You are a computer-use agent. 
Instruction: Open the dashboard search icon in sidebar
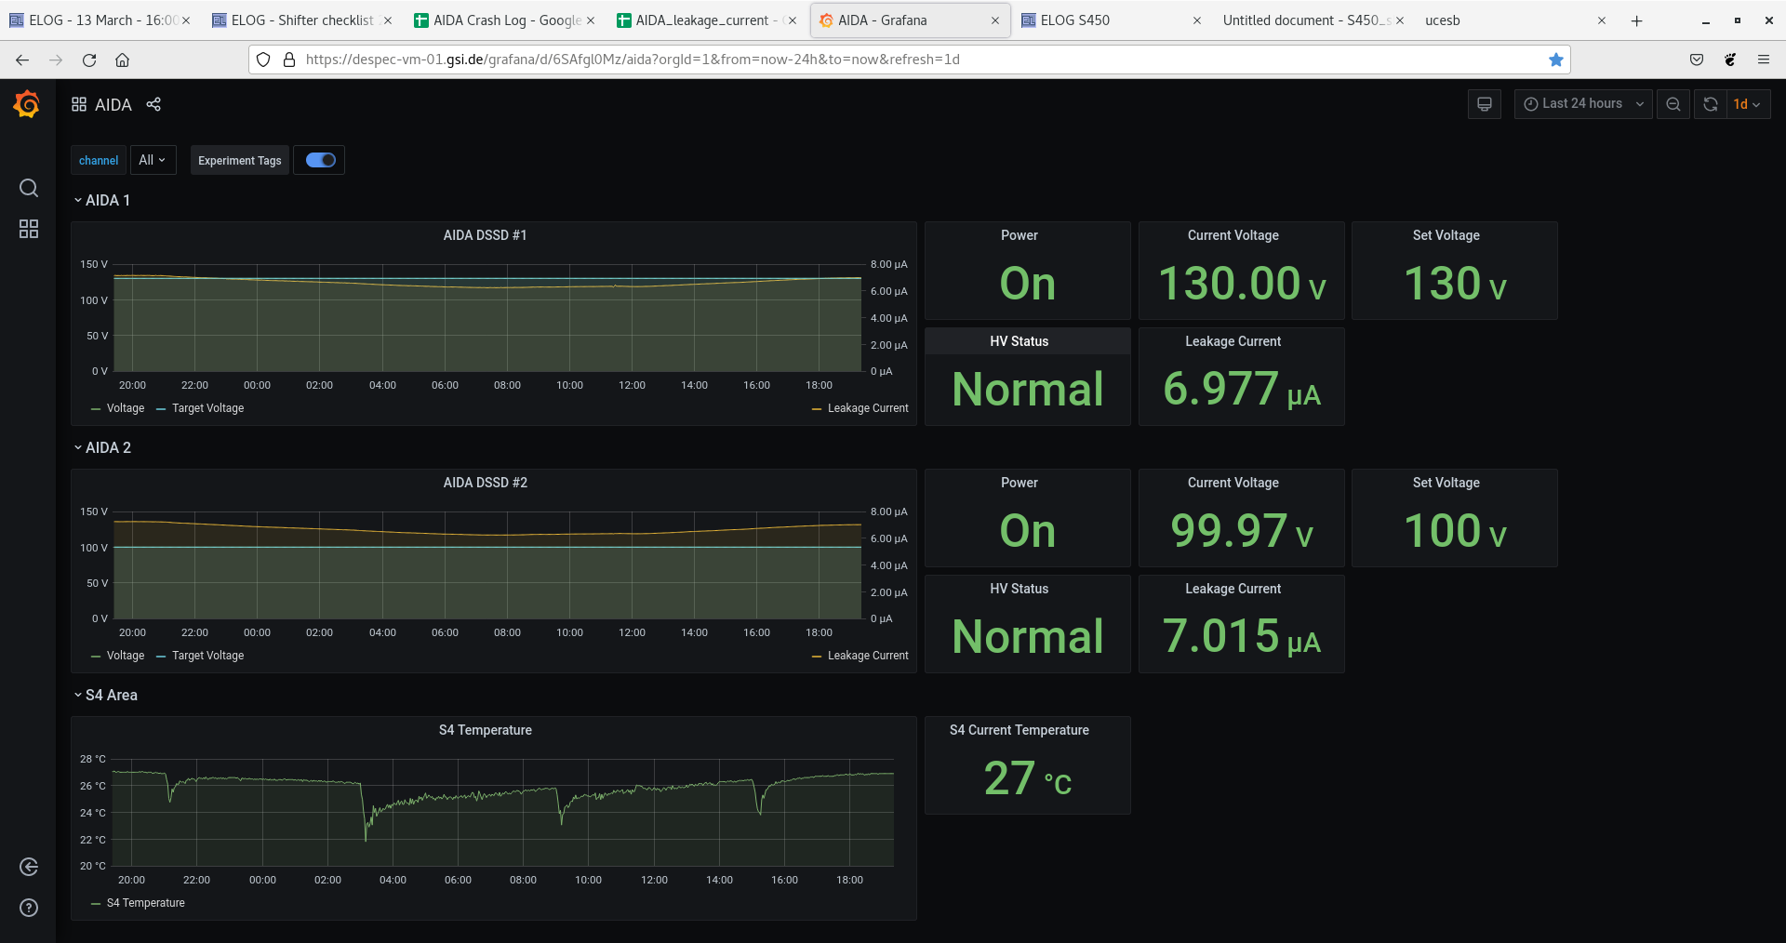coord(29,188)
